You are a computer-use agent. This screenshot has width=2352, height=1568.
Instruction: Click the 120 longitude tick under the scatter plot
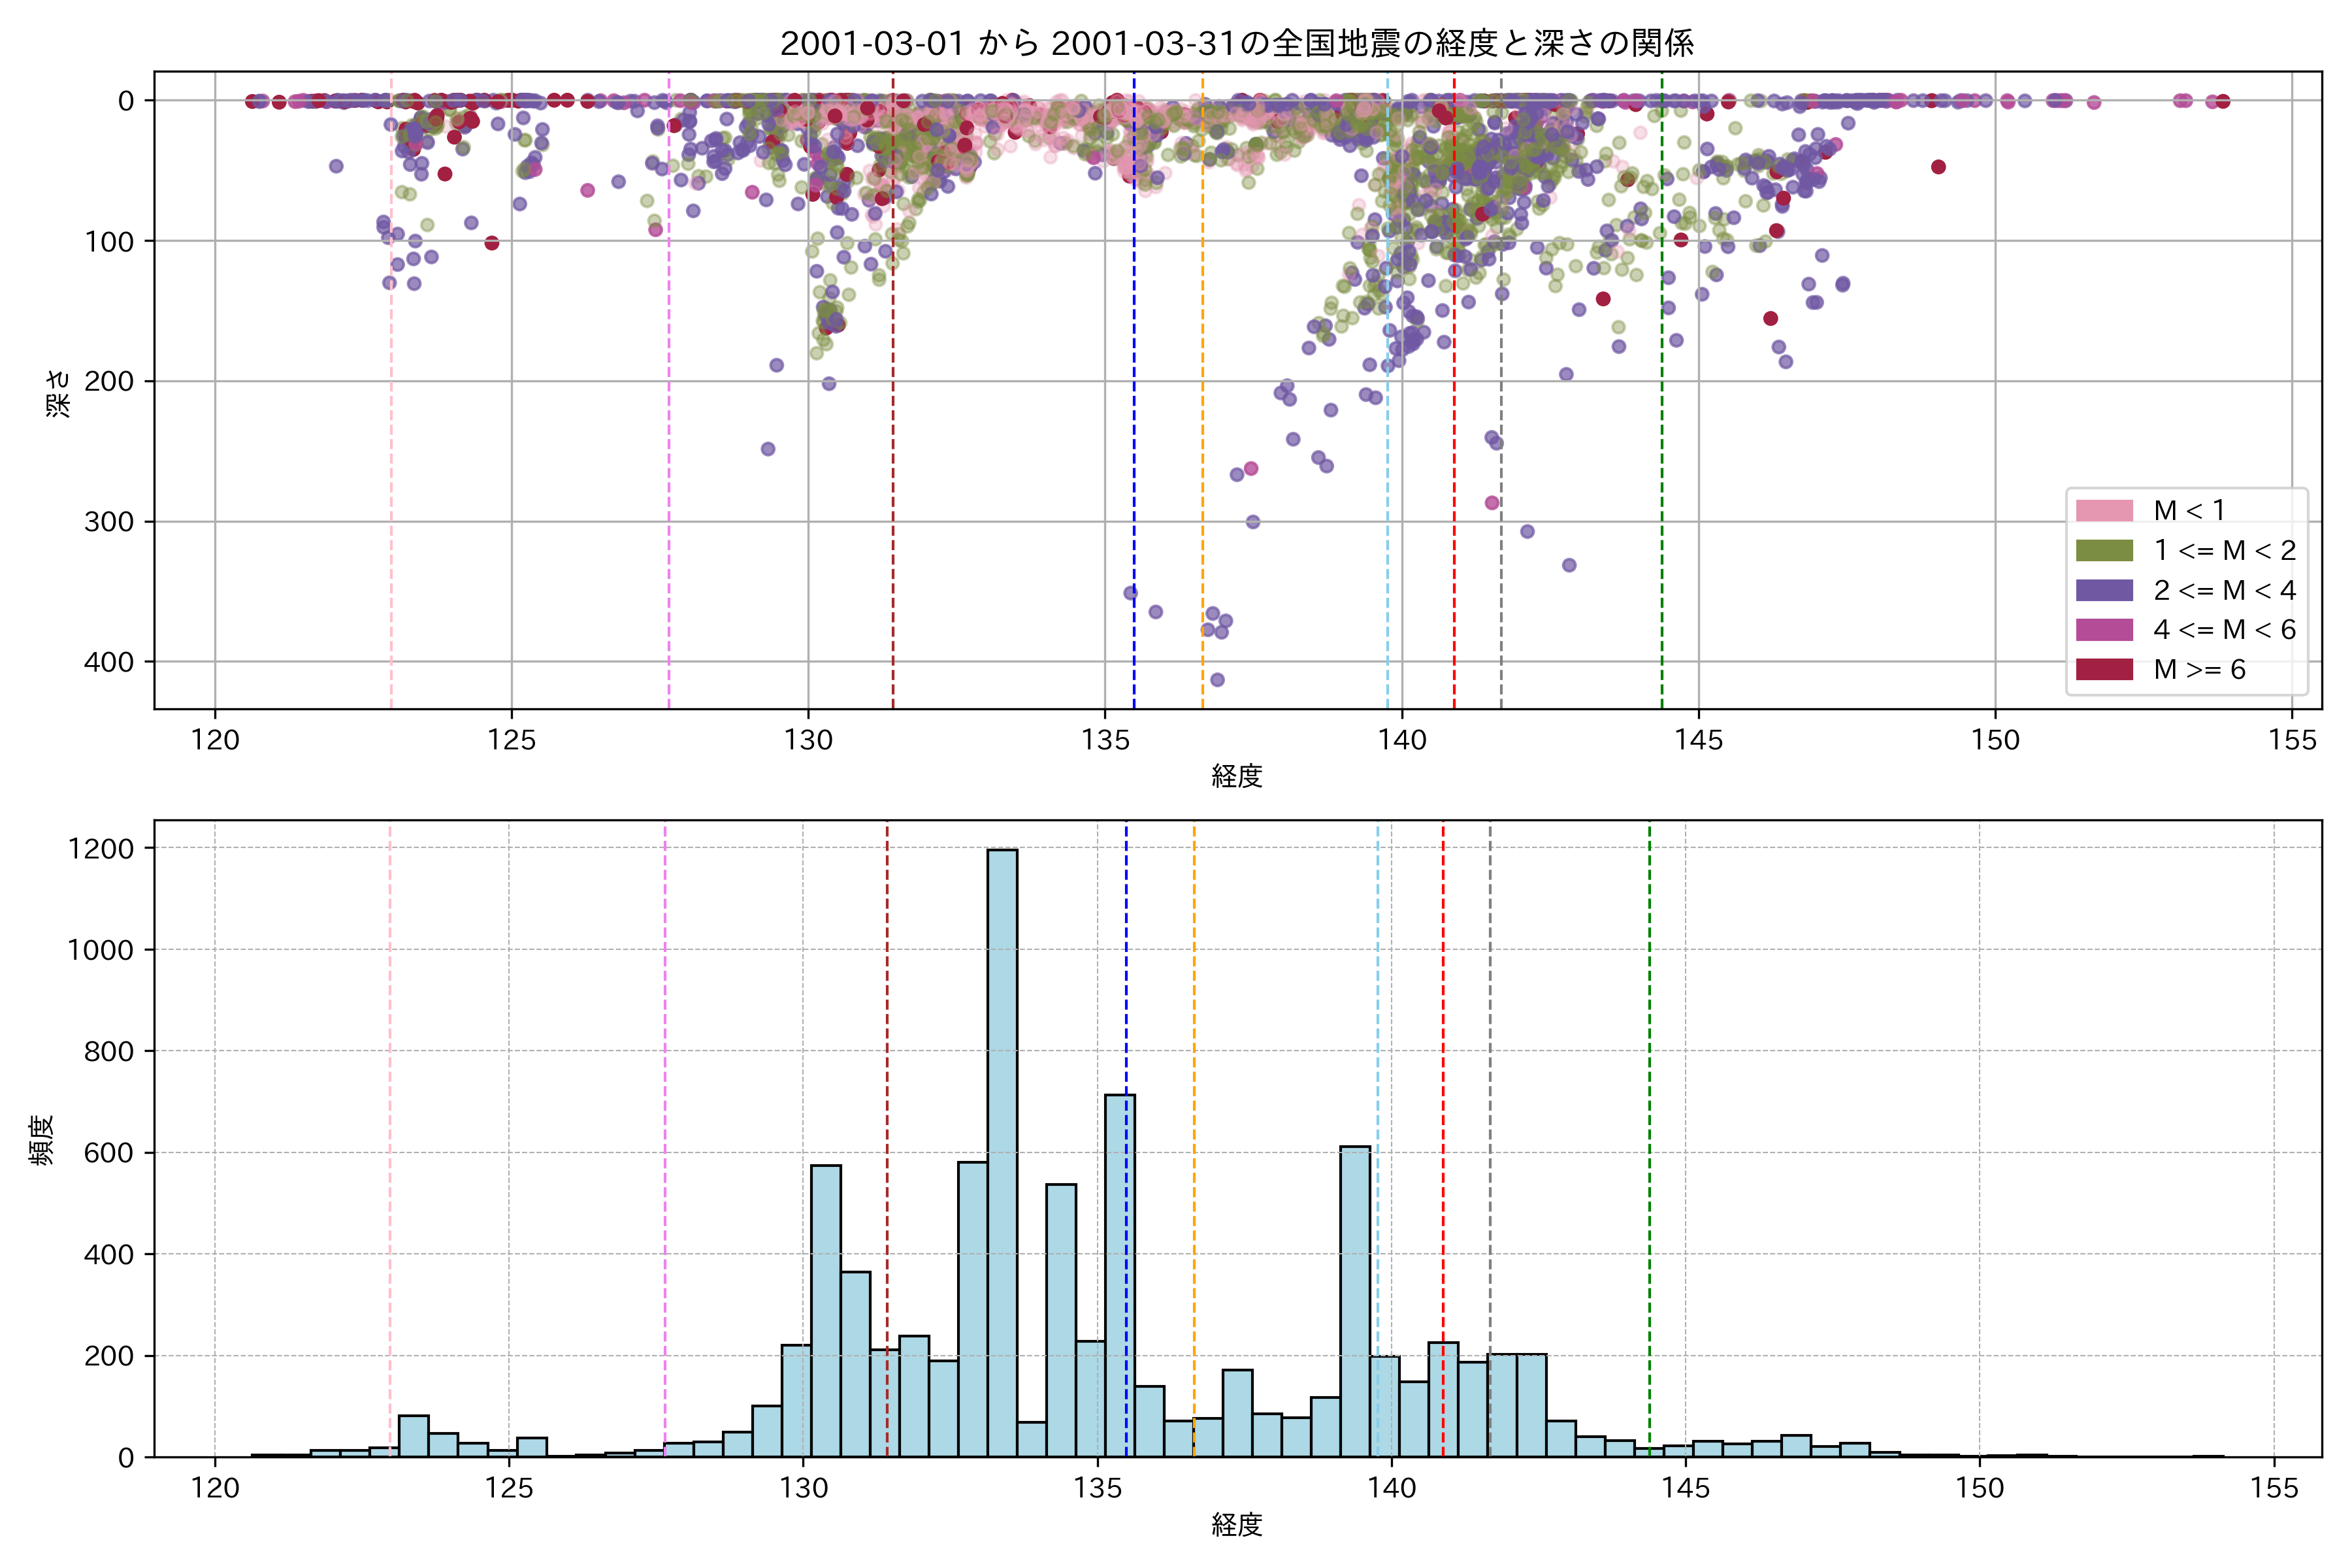pos(215,740)
